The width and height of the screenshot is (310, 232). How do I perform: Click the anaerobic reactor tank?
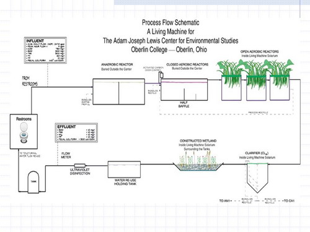click(119, 92)
